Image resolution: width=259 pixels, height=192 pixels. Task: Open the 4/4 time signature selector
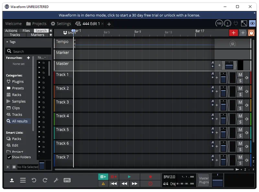[x=166, y=184]
